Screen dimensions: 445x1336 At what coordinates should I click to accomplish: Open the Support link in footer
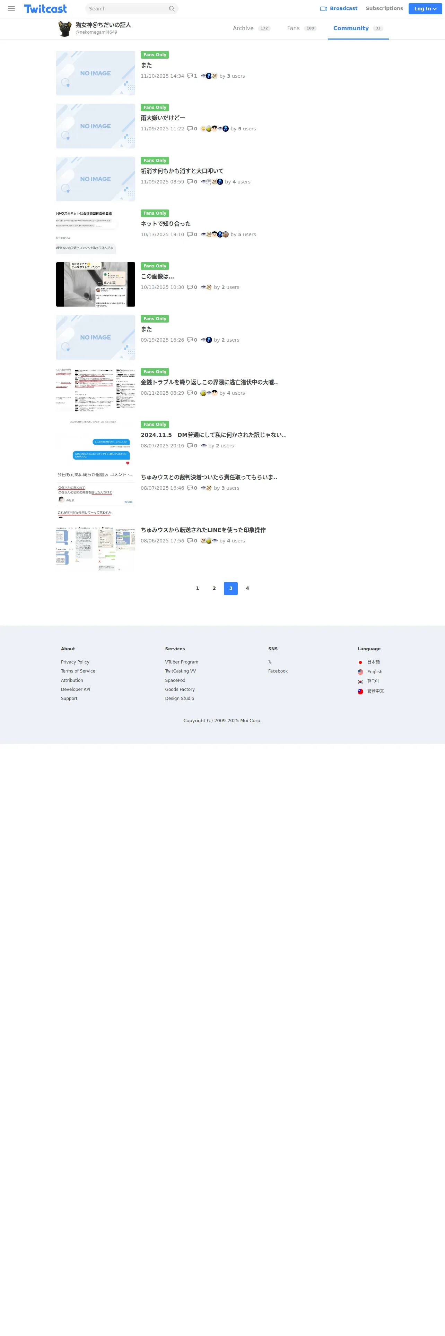tap(69, 699)
